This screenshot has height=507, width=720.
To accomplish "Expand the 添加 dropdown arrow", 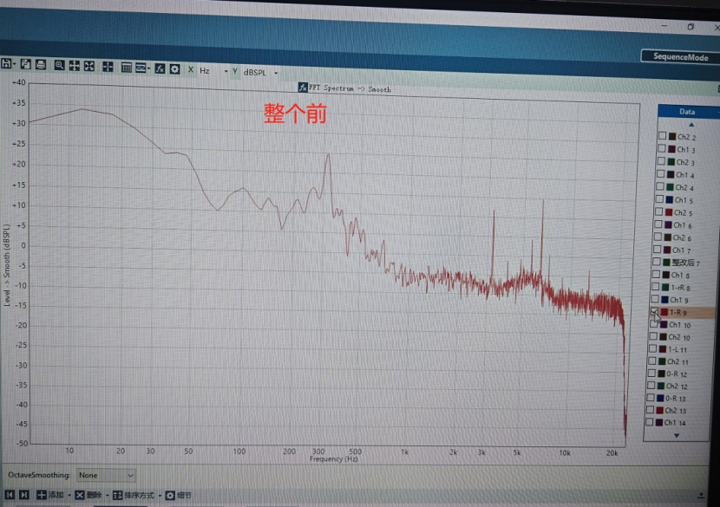I will pyautogui.click(x=69, y=496).
